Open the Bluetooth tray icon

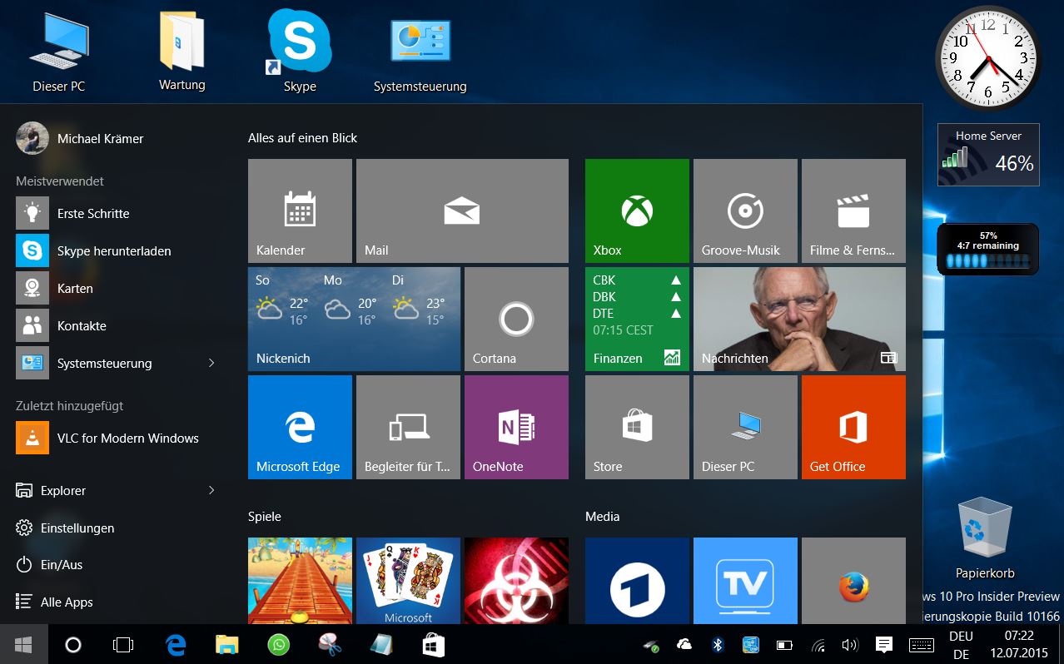718,644
